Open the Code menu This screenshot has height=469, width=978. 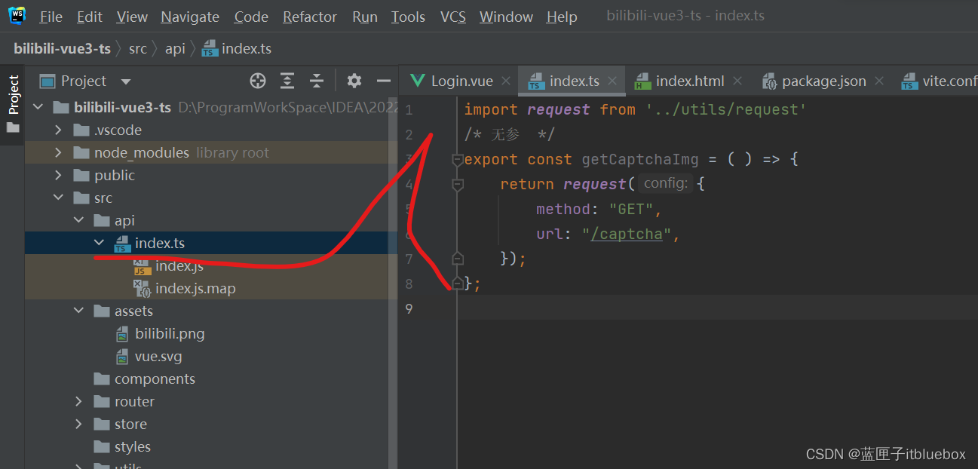point(251,17)
